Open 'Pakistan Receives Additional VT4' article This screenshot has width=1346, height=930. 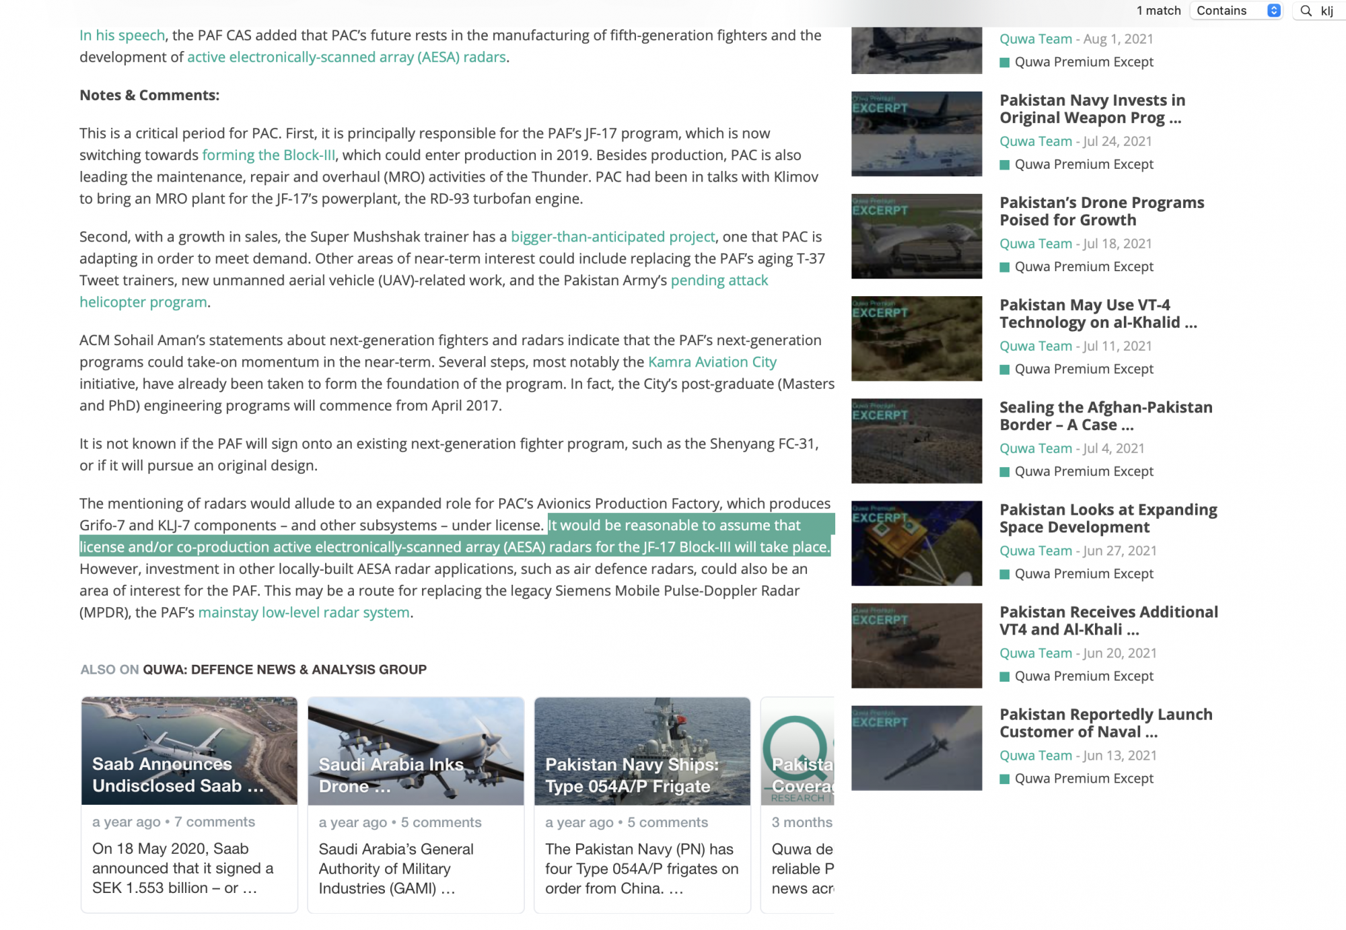1108,620
